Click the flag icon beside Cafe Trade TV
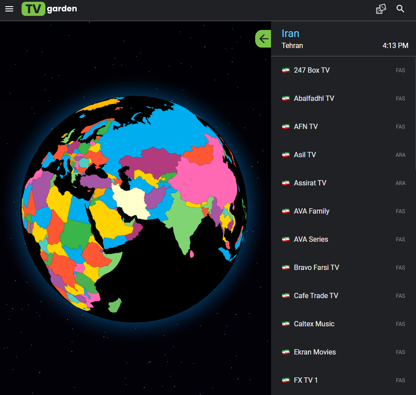 (286, 295)
